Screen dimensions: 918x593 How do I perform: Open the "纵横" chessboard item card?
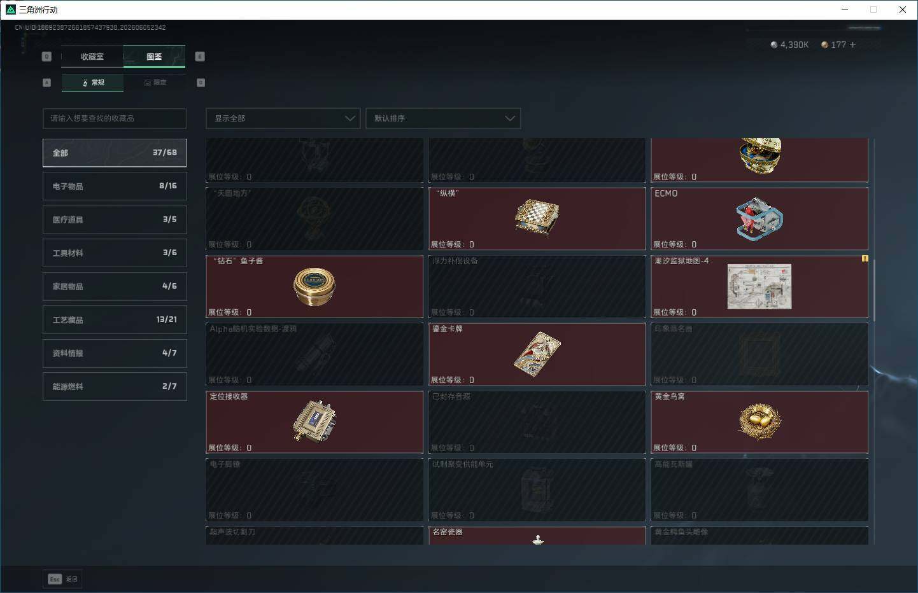point(537,218)
